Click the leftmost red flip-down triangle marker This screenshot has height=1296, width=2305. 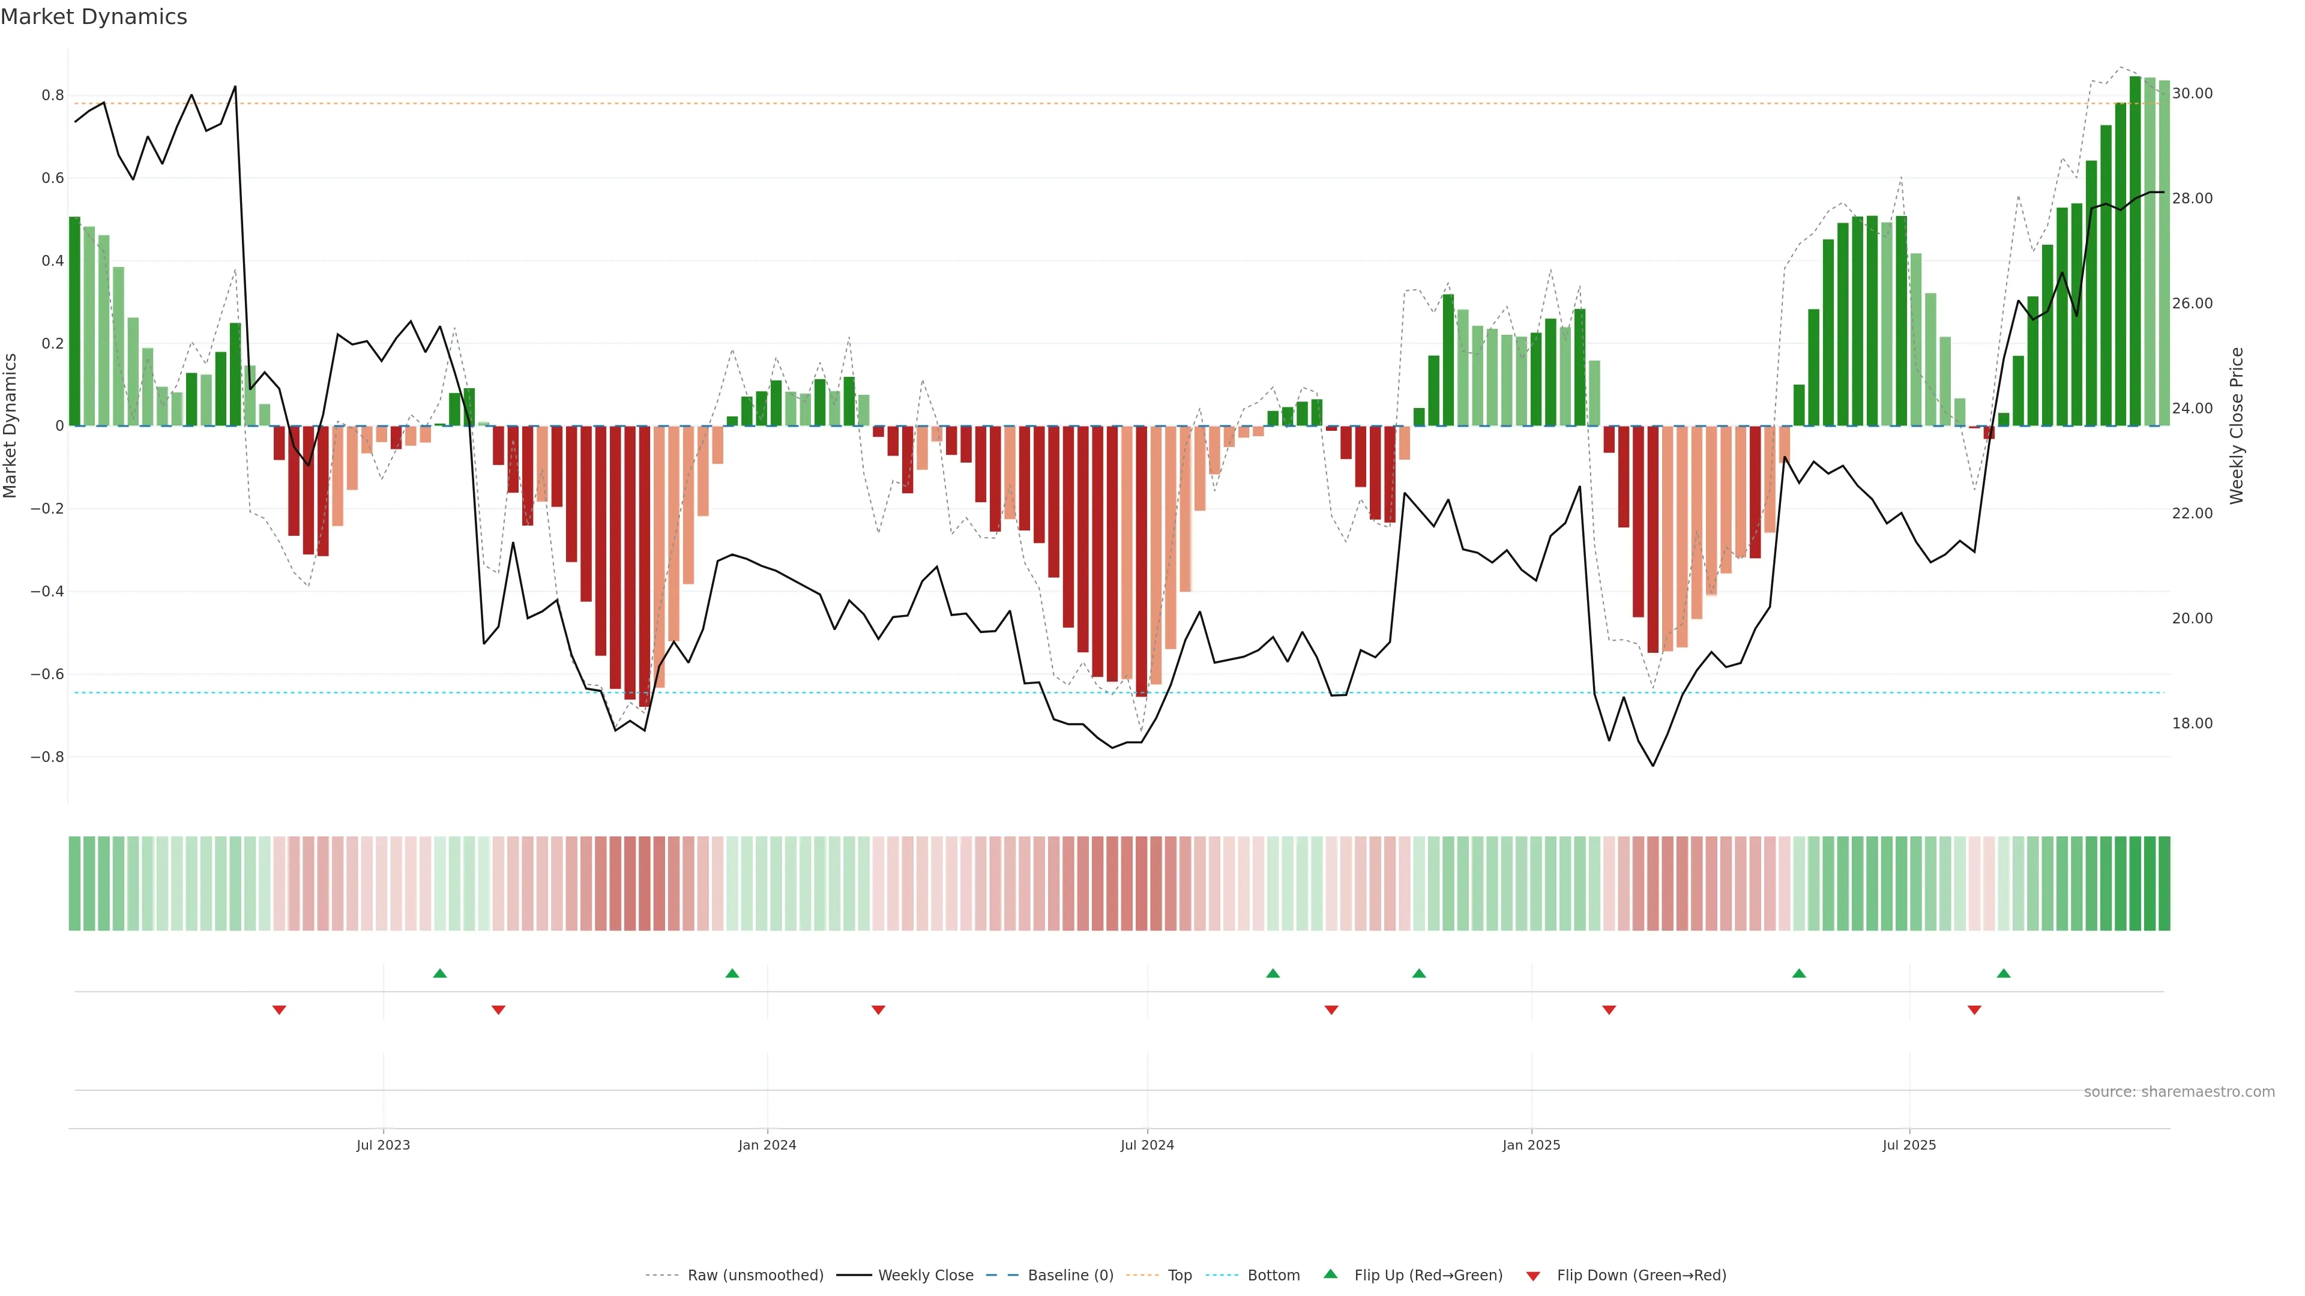click(x=279, y=1010)
